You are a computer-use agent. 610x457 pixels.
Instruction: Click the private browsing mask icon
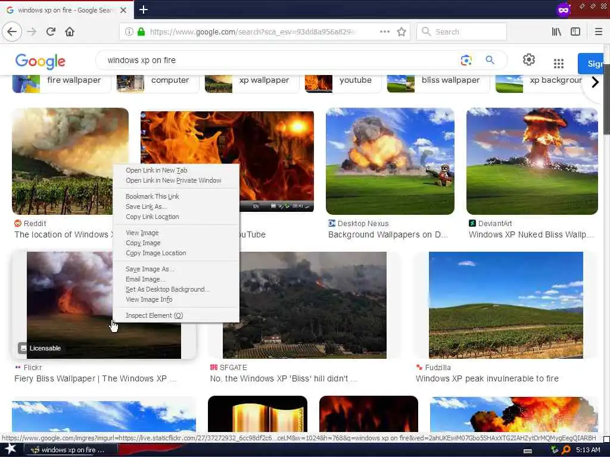(x=564, y=10)
